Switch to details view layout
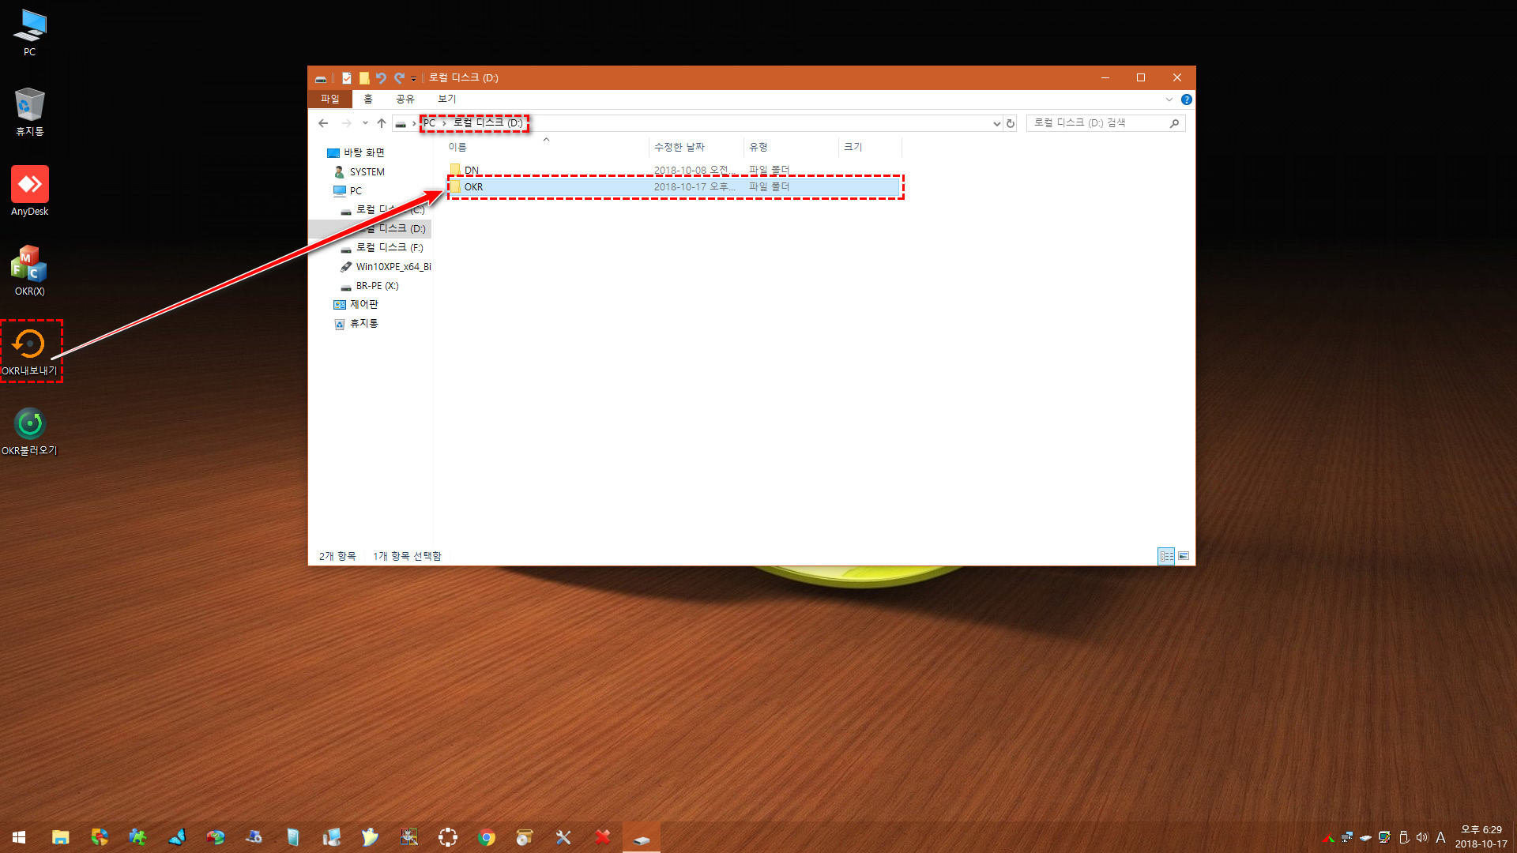 coord(1166,556)
